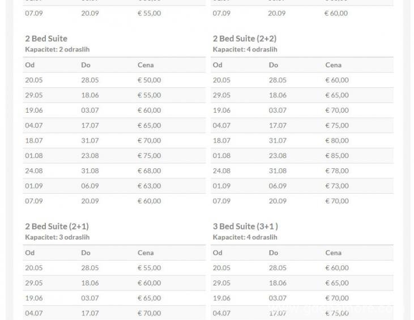Click Kapacitet: 2 odraslih text

(57, 49)
